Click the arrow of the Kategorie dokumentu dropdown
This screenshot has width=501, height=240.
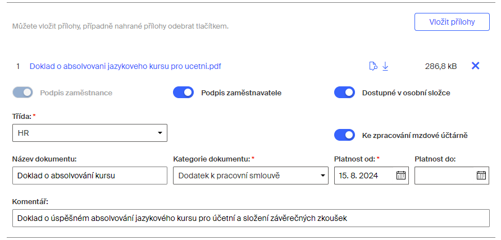click(322, 176)
